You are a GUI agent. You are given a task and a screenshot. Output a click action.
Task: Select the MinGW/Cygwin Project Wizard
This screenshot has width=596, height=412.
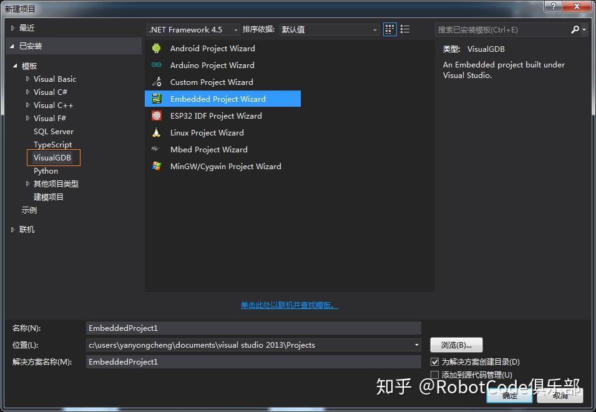pos(225,166)
